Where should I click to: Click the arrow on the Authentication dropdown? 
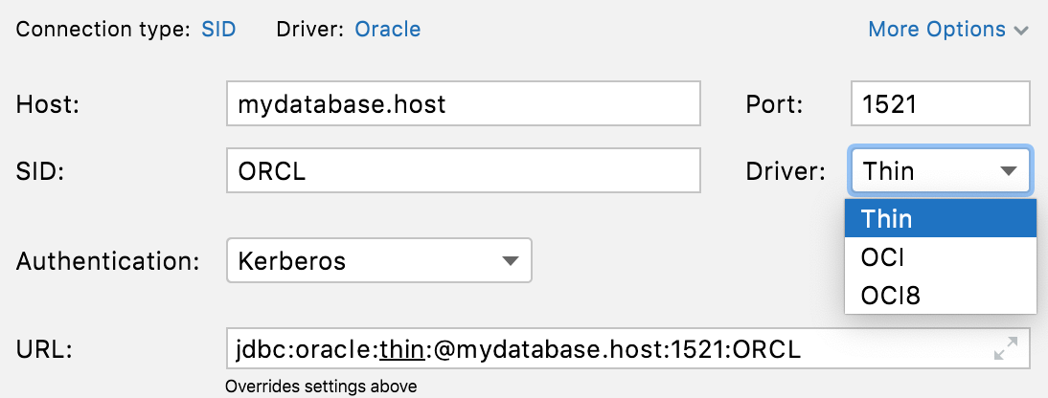click(x=510, y=260)
